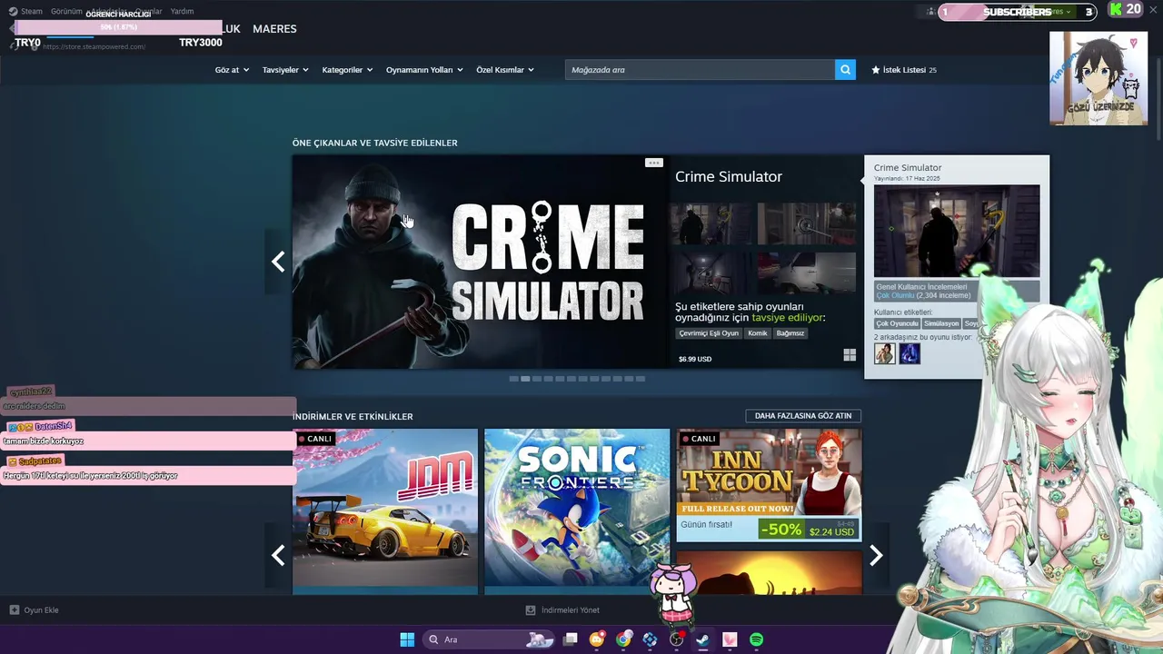Open Task View on taskbar

pos(571,639)
